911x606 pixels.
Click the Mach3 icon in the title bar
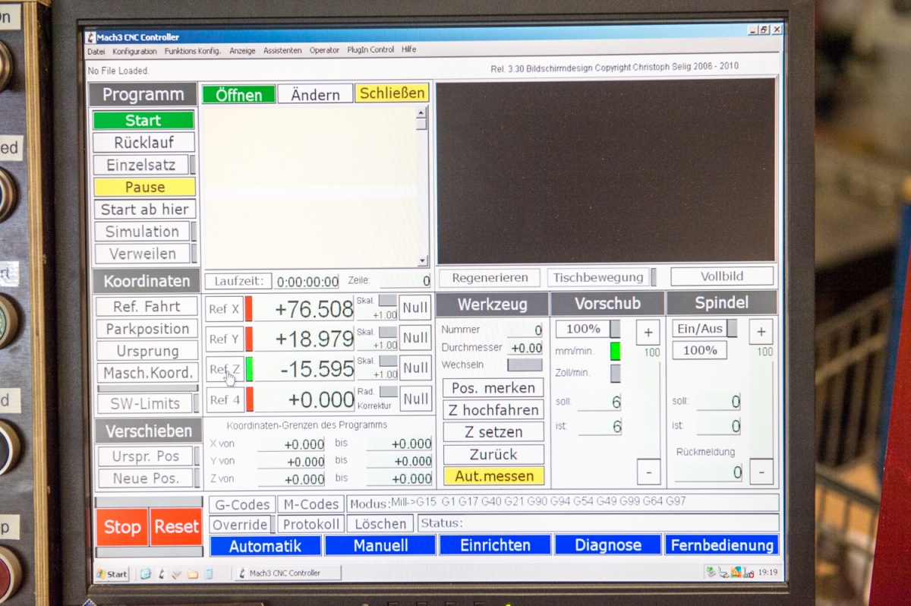click(91, 37)
